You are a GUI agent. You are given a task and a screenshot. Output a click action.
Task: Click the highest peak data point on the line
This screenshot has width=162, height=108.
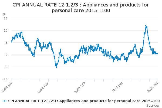click(146, 26)
